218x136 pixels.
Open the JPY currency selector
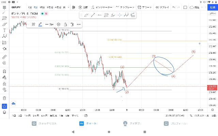[x=213, y=14]
